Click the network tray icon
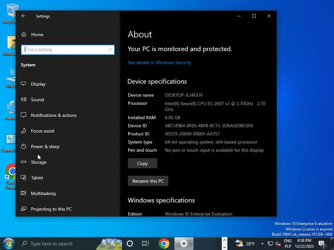 tap(270, 243)
